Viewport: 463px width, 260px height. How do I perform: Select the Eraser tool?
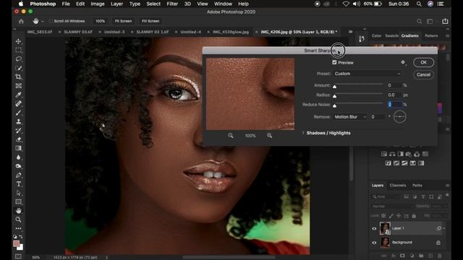(x=18, y=139)
